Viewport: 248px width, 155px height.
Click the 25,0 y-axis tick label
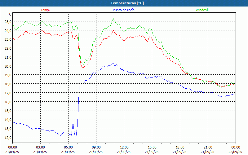point(8,21)
